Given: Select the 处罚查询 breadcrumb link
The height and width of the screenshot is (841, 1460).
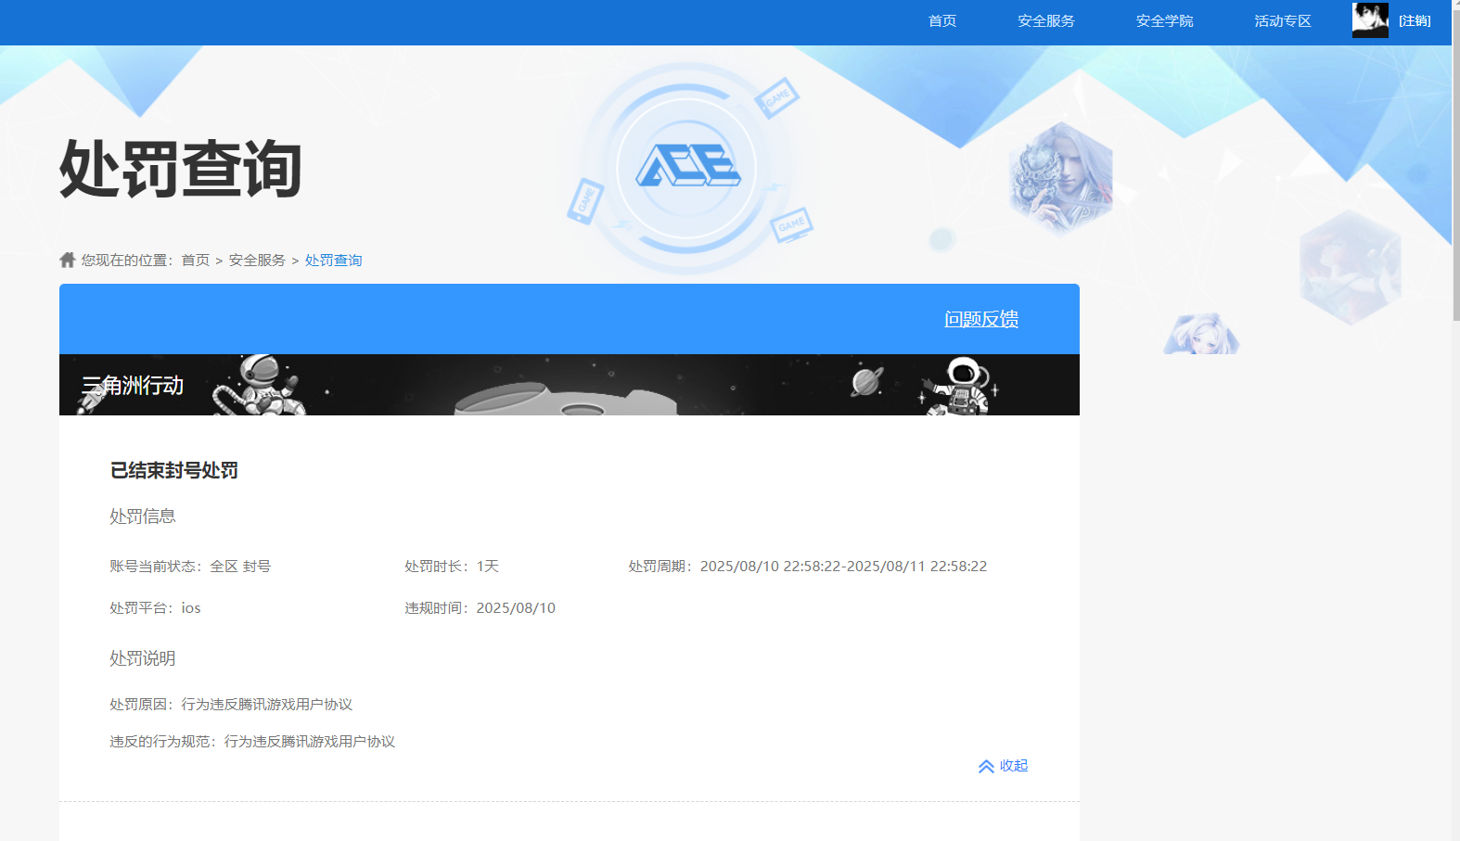Looking at the screenshot, I should pos(333,261).
